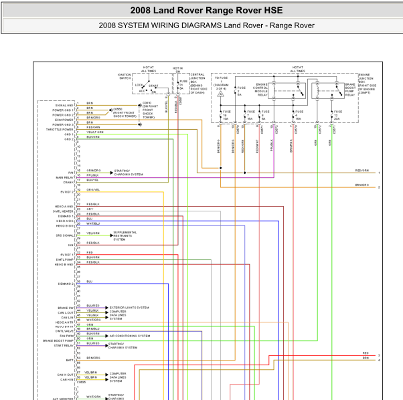Click the '2008 Land Rover Range Rover HSE' title
This screenshot has height=400, width=403.
[206, 10]
